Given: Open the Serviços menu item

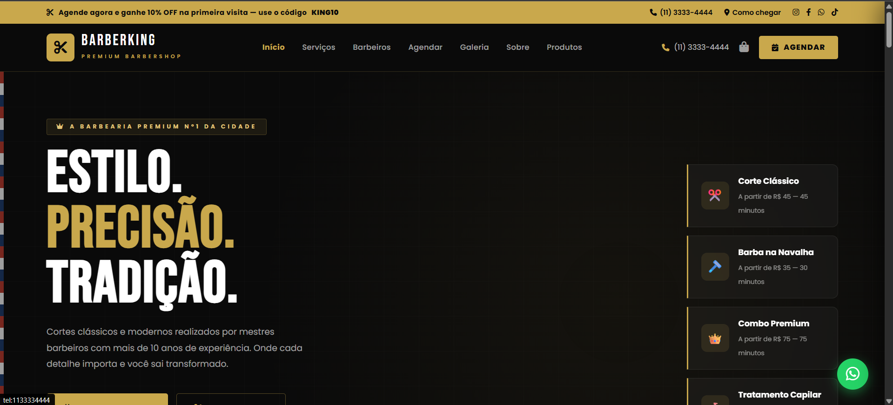Looking at the screenshot, I should coord(319,47).
